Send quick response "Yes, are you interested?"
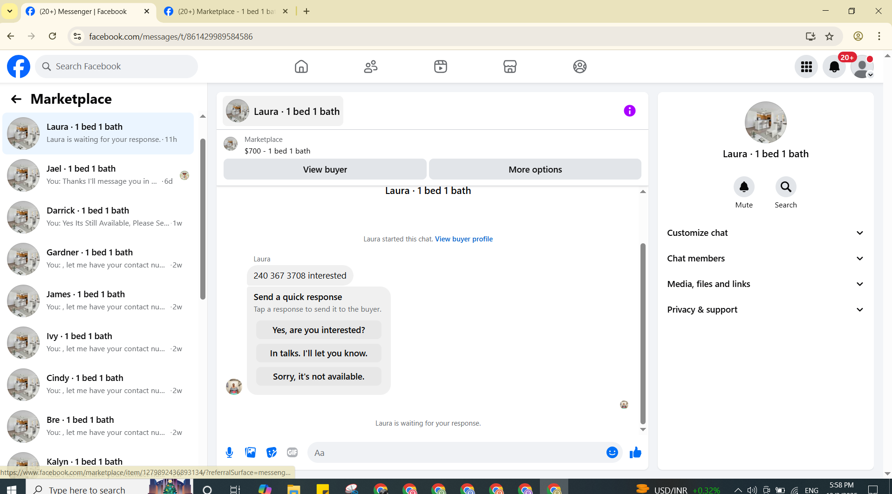This screenshot has width=892, height=494. [319, 330]
